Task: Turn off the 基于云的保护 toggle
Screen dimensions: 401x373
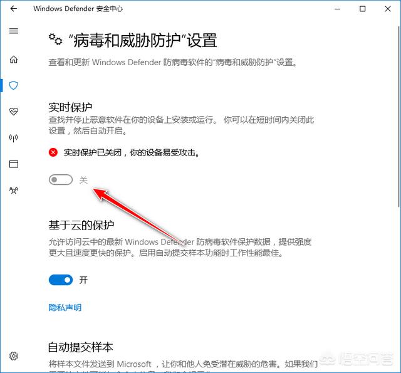Action: [x=61, y=280]
